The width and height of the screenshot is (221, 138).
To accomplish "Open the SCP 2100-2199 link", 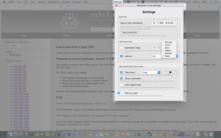I will (21, 124).
